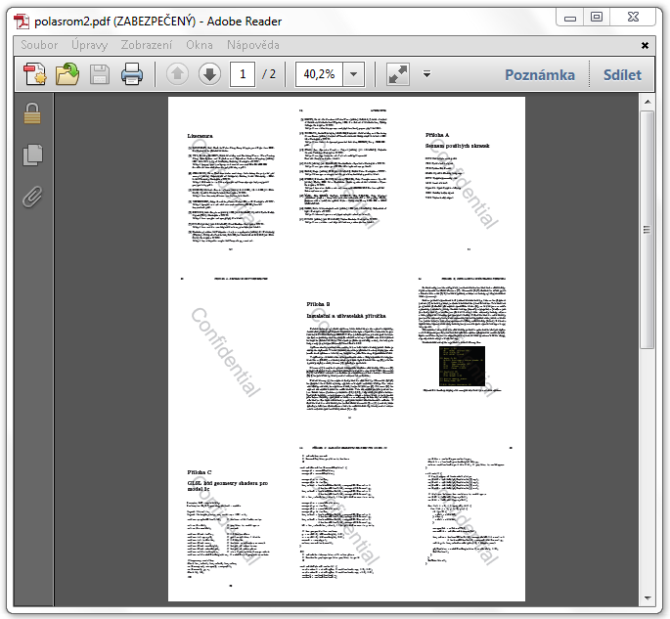Maximize the Adobe Reader window
Screen dimensions: 670x619
(597, 18)
